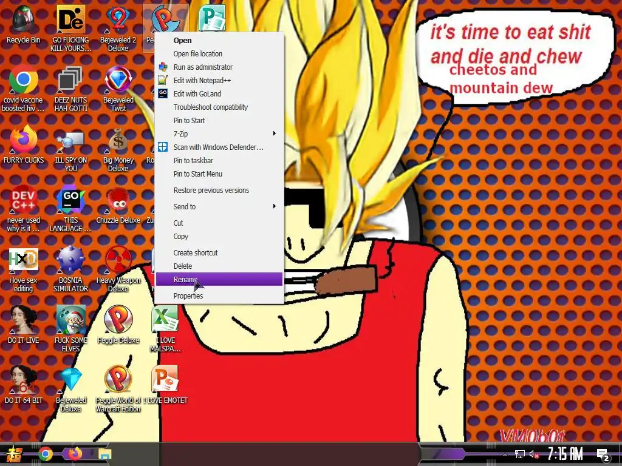Choose Pin to Start Menu
622x466 pixels.
tap(219, 174)
